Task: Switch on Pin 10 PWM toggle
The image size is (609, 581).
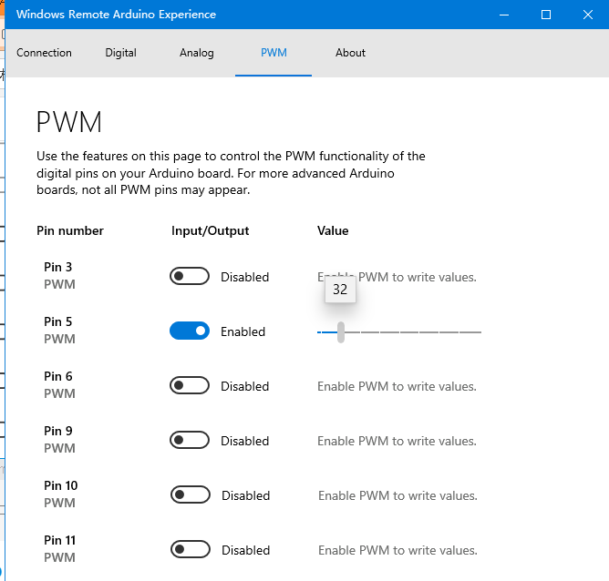Action: 190,495
